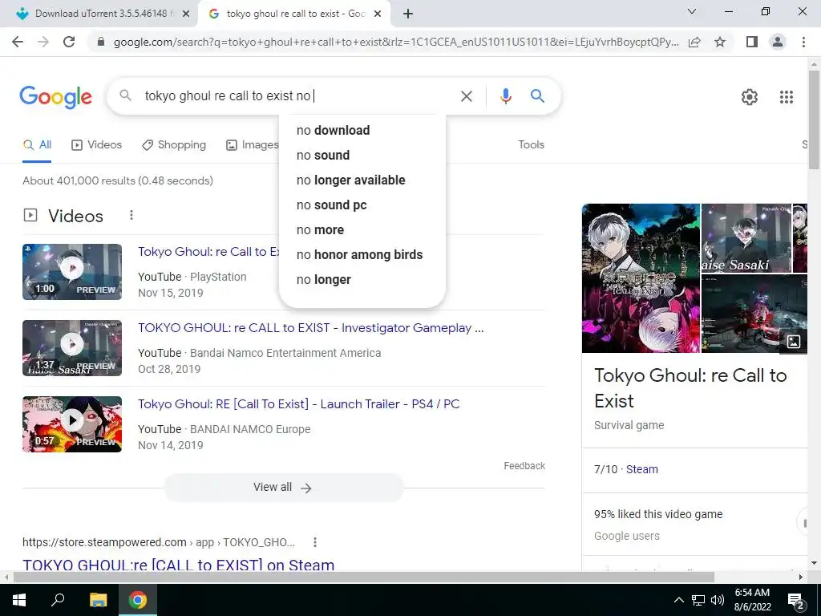Open the search Tools options

click(531, 144)
